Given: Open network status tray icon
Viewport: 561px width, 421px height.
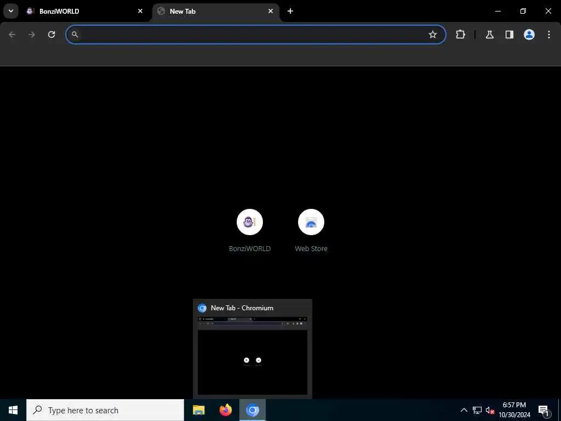Looking at the screenshot, I should pyautogui.click(x=477, y=410).
